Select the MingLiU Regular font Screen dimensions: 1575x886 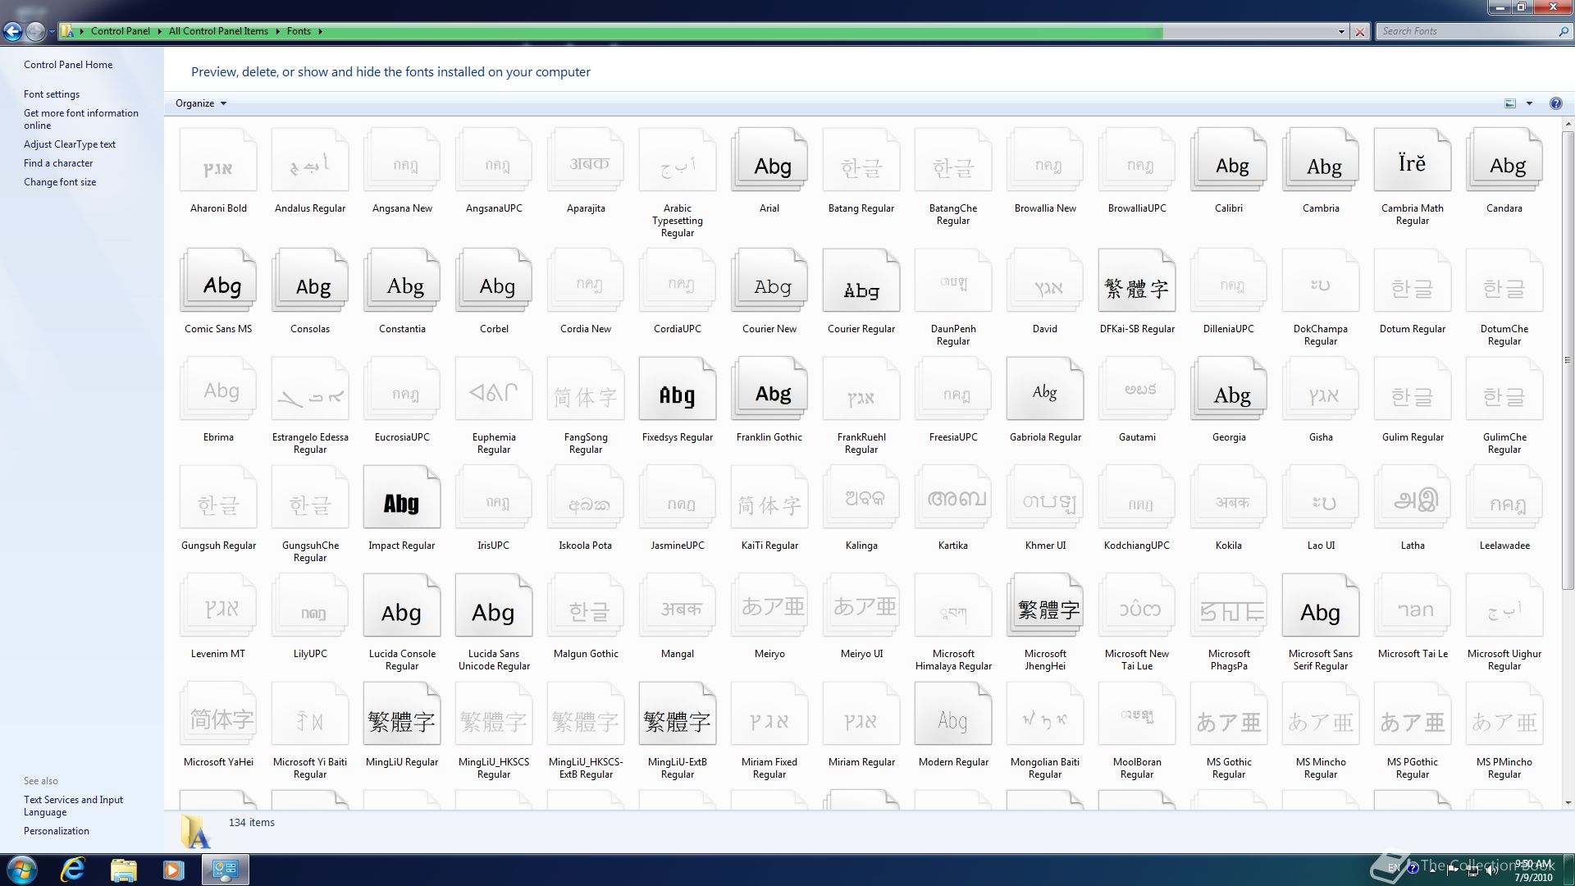click(x=402, y=715)
